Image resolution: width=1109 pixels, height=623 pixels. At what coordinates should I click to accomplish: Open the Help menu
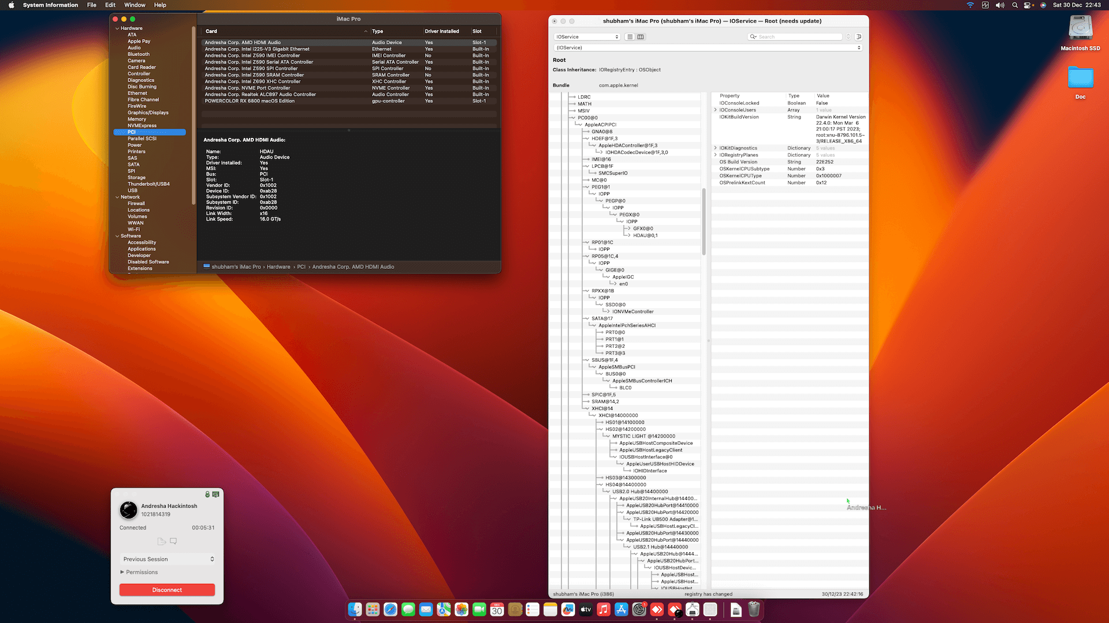click(160, 5)
